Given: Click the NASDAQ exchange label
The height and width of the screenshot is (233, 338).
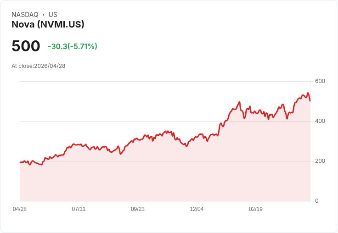Looking at the screenshot, I should pos(25,15).
